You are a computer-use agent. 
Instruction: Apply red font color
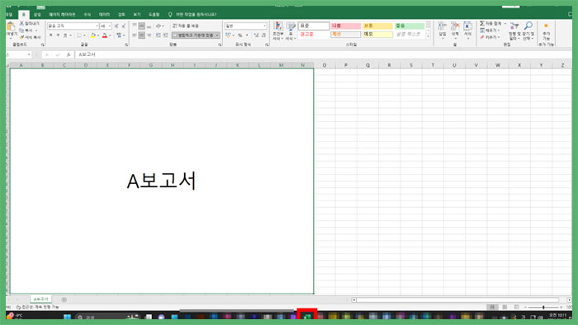click(x=105, y=35)
